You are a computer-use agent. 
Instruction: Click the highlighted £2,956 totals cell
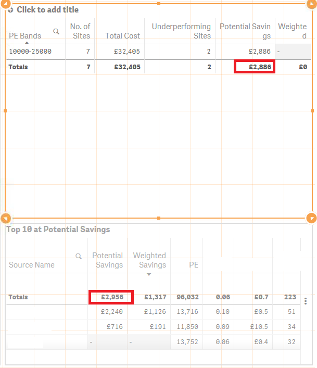pos(111,297)
